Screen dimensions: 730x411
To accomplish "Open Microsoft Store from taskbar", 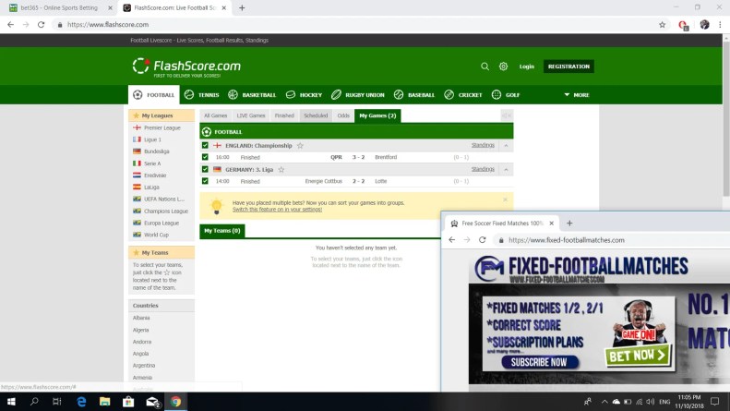I will [x=128, y=401].
